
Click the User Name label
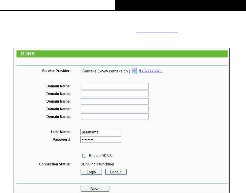pyautogui.click(x=61, y=132)
